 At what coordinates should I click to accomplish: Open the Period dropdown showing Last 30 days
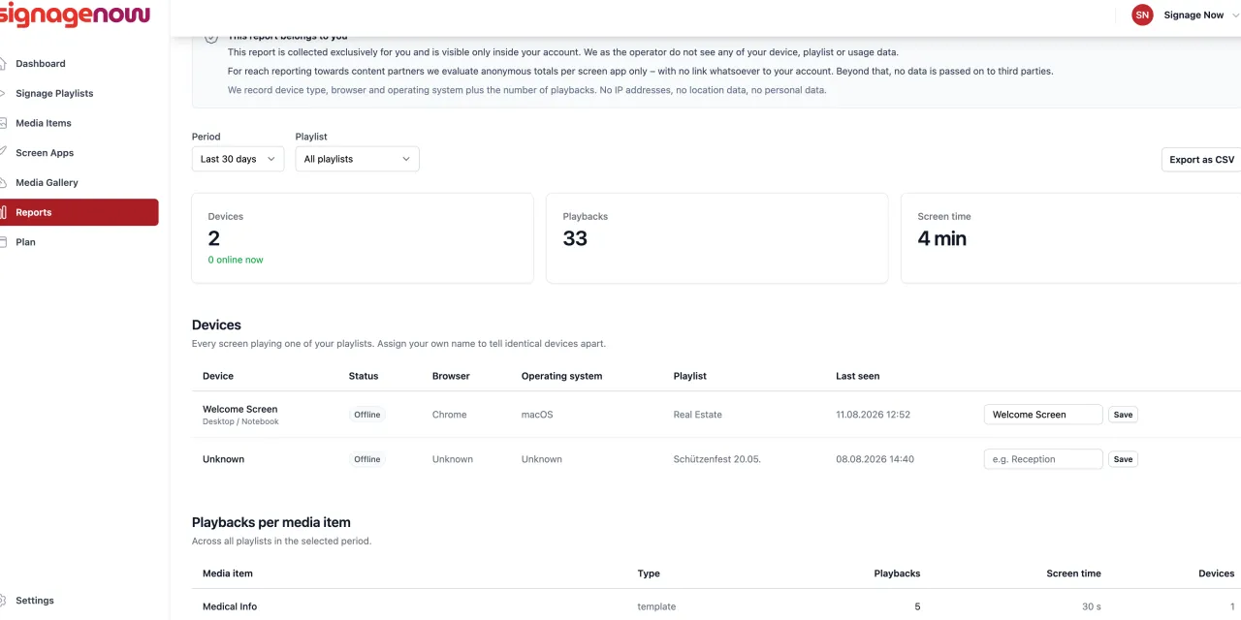[x=238, y=159]
